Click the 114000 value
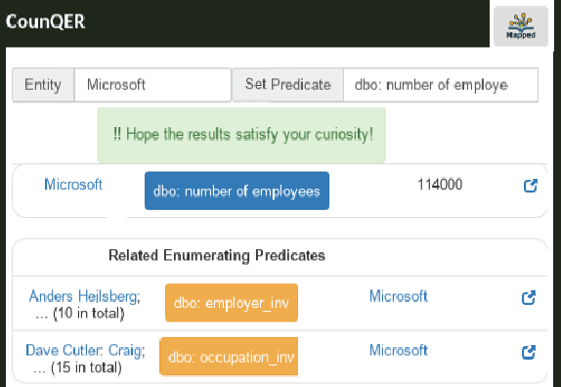 (440, 185)
